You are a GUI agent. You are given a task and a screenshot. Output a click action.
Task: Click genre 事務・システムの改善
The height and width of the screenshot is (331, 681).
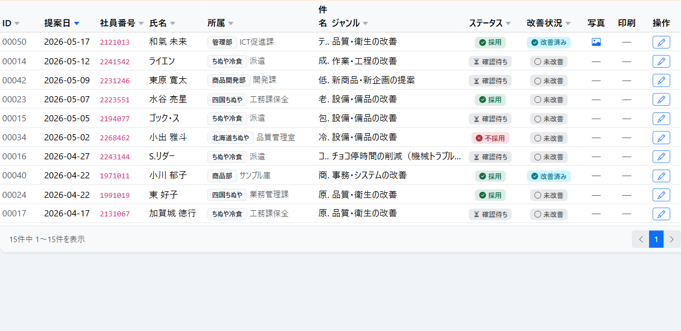pos(369,176)
